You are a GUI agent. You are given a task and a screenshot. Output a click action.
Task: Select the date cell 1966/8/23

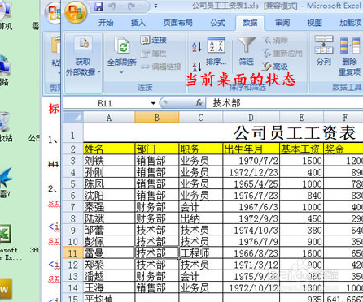click(251, 253)
